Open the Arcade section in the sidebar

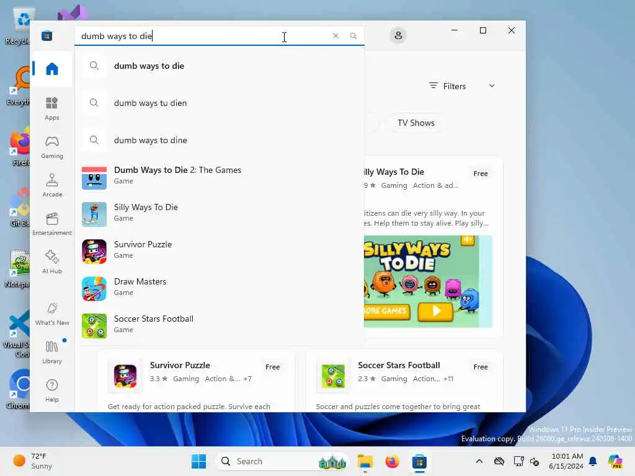pos(52,185)
